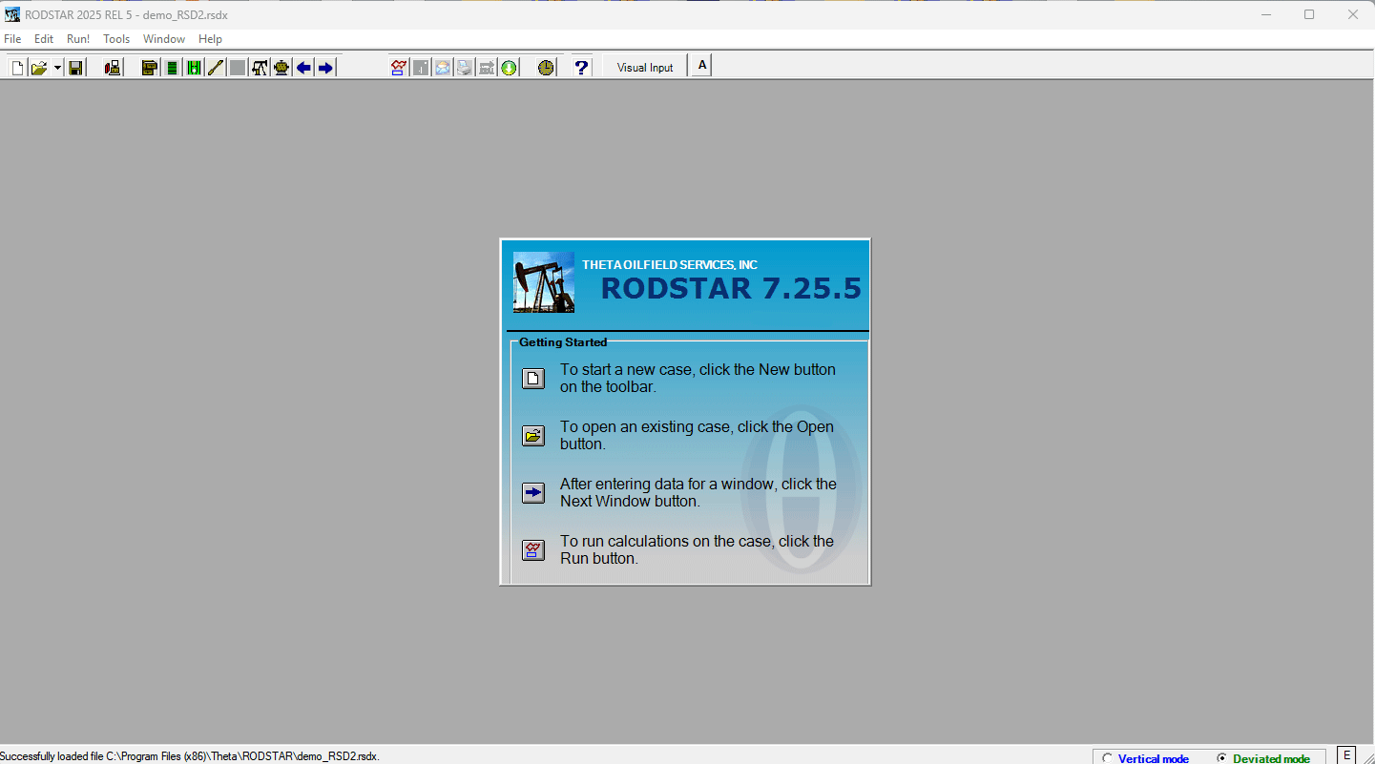Open Setup using the icon after Save
1375x764 pixels.
[x=113, y=68]
